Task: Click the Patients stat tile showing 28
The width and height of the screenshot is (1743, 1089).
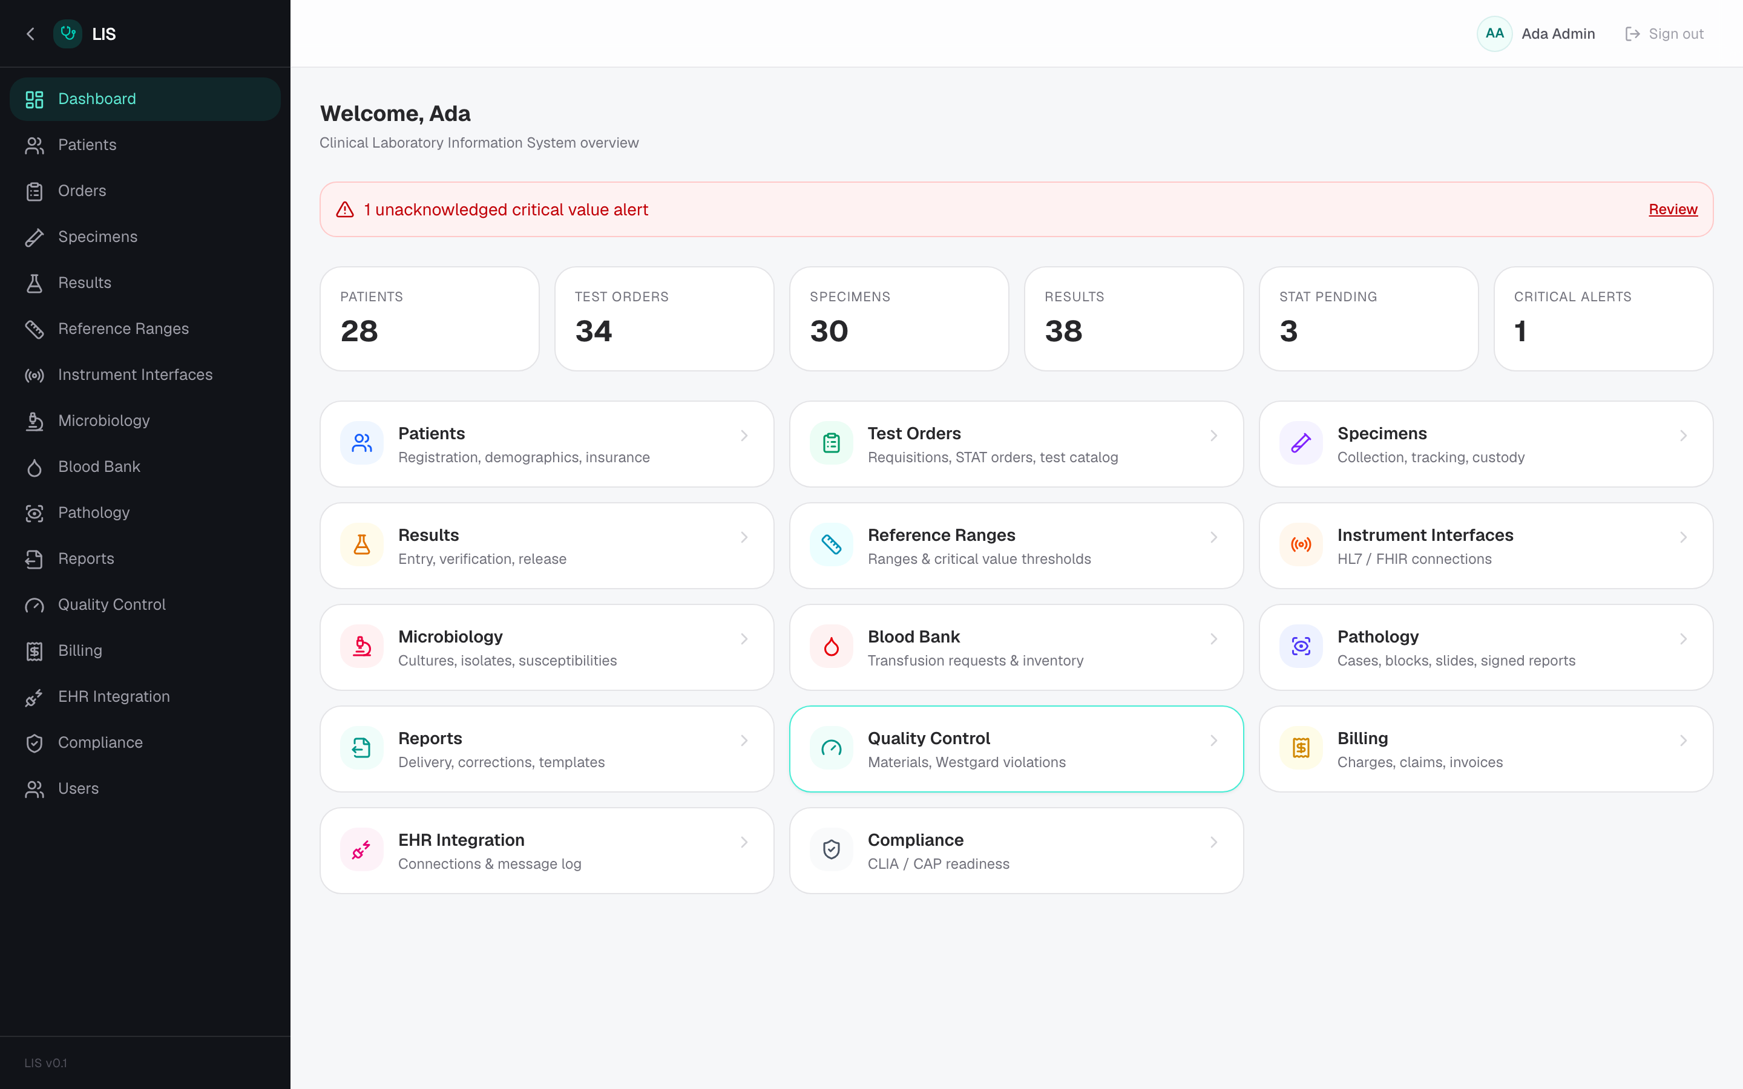Action: [429, 319]
